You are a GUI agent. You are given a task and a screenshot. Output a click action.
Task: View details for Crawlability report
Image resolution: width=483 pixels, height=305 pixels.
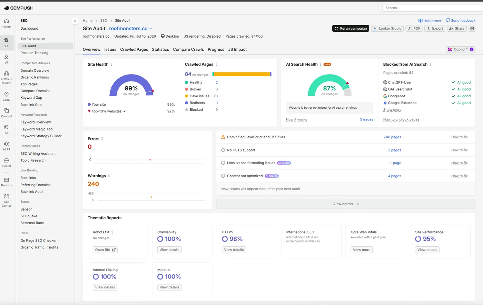(x=169, y=250)
